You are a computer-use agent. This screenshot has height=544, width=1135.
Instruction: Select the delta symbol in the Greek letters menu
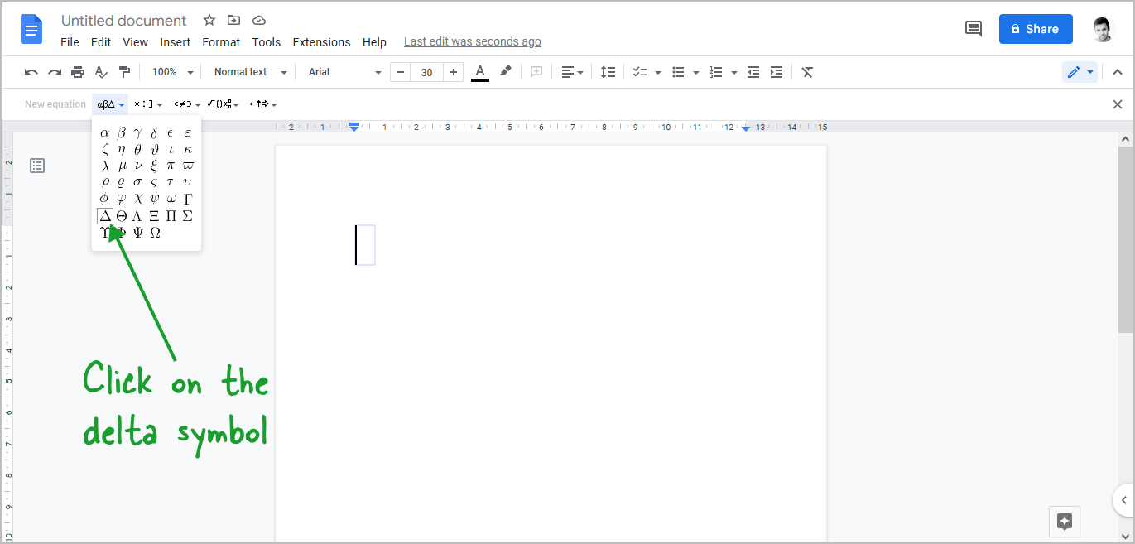[x=105, y=215]
